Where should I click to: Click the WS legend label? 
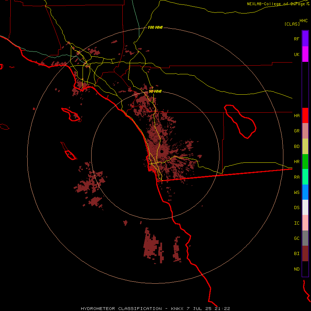click(x=296, y=192)
